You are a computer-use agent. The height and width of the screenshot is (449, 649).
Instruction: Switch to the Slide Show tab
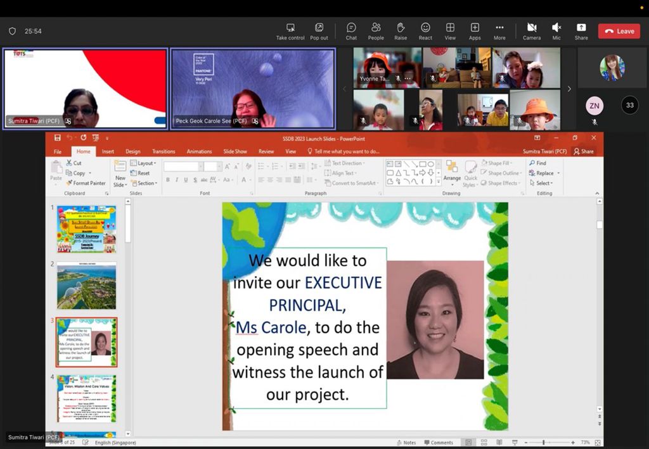[x=235, y=151]
